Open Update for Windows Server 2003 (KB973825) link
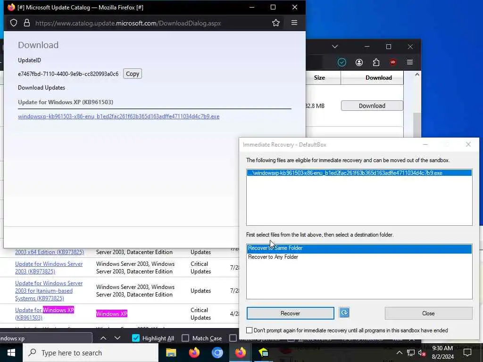 point(49,268)
